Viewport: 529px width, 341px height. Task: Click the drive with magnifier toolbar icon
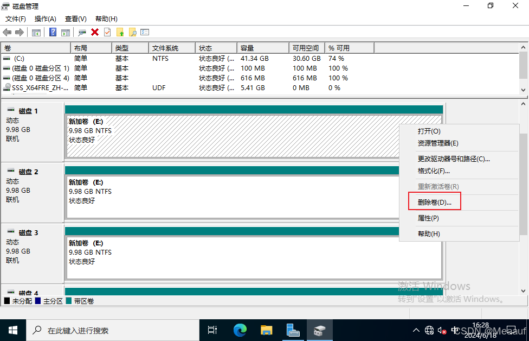click(82, 33)
